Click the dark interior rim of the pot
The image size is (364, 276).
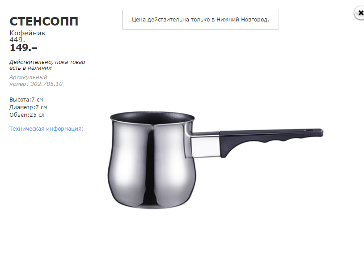pyautogui.click(x=152, y=119)
